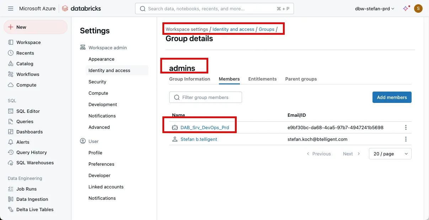Viewport: 429px width, 220px height.
Task: Open kebab menu for DAB_Srv_DevOps_Prd row
Action: 406,127
